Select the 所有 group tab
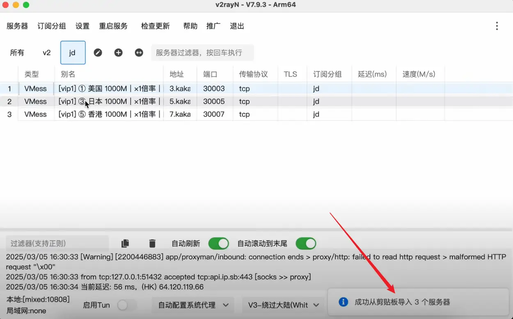This screenshot has height=319, width=513. tap(17, 52)
